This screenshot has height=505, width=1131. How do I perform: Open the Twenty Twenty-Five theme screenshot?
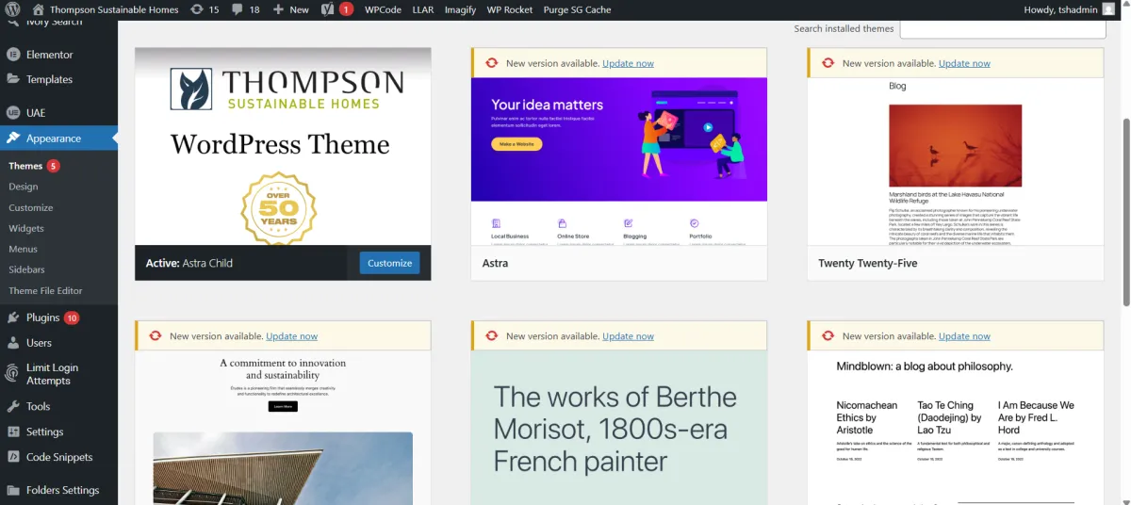click(956, 161)
